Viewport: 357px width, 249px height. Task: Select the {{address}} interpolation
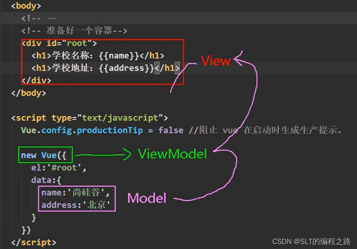126,68
